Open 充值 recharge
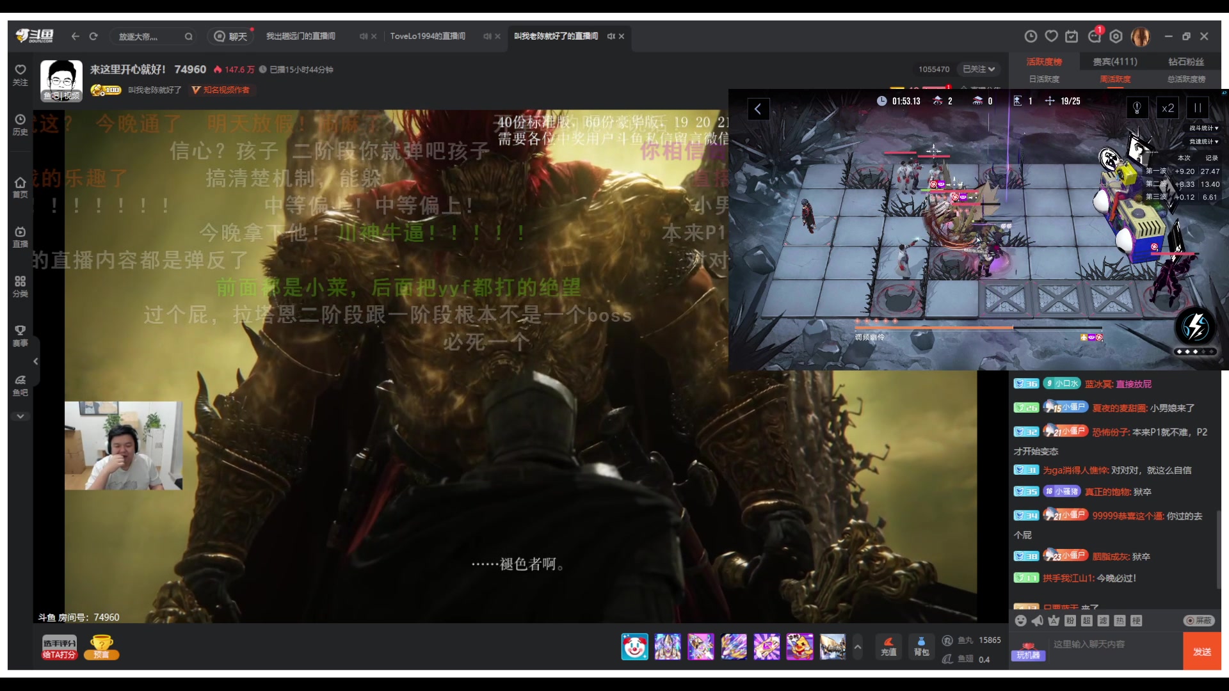The width and height of the screenshot is (1229, 691). pos(888,646)
